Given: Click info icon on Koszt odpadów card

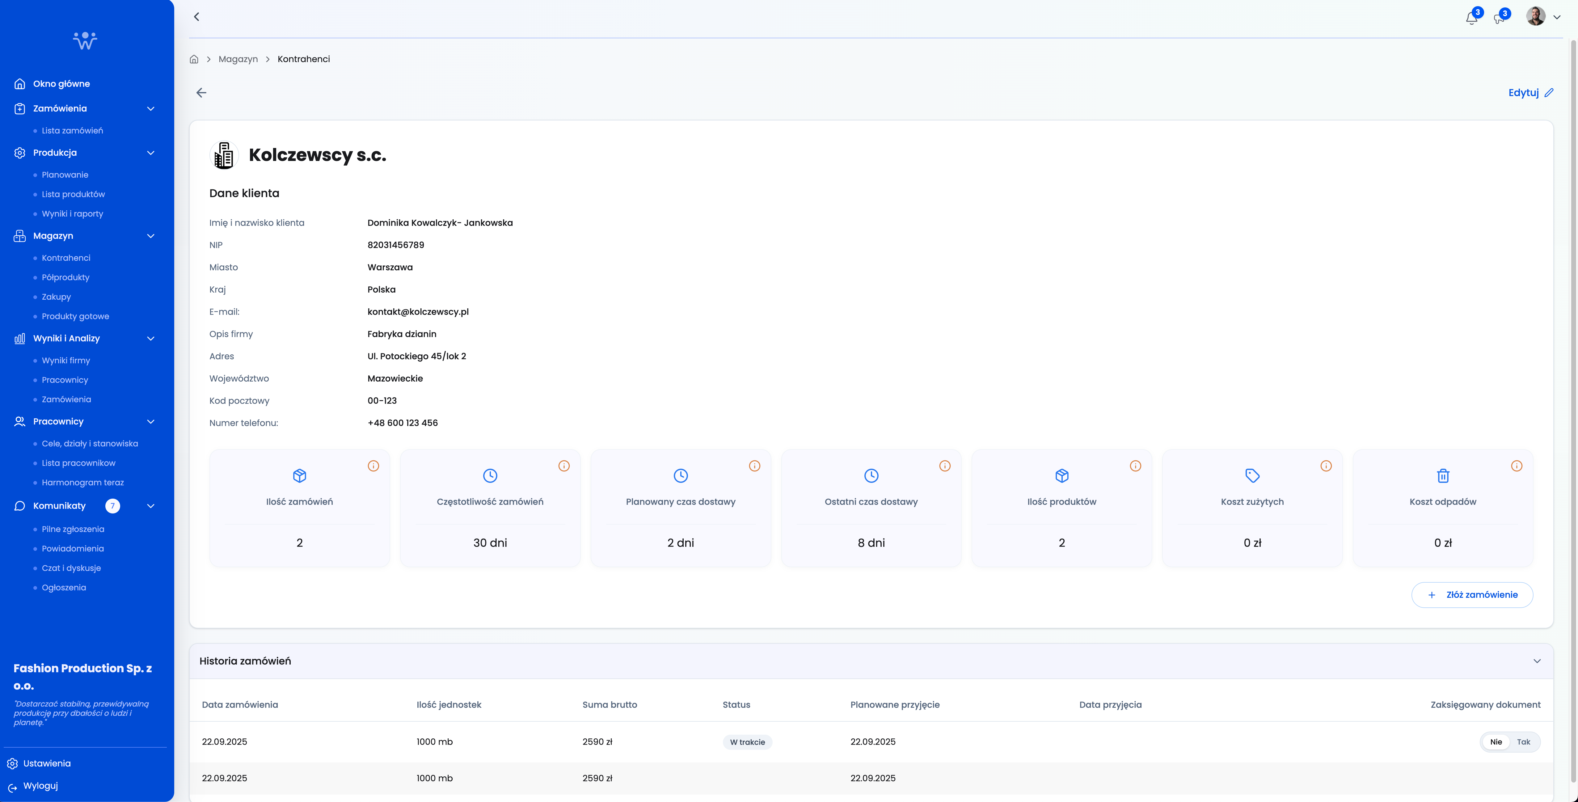Looking at the screenshot, I should pyautogui.click(x=1516, y=466).
